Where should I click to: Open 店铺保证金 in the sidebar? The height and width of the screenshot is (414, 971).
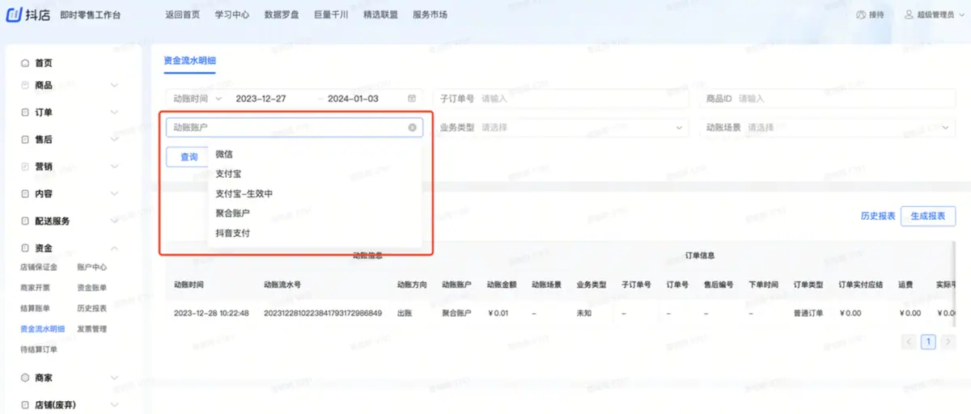point(39,267)
